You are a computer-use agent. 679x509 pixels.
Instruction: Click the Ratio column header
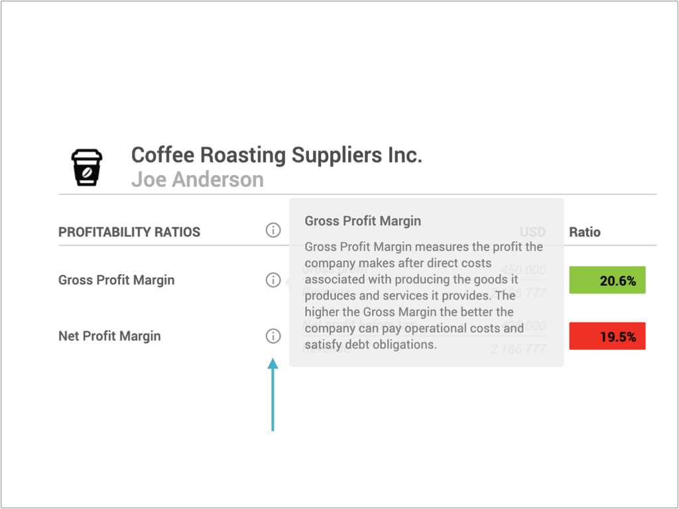[585, 232]
